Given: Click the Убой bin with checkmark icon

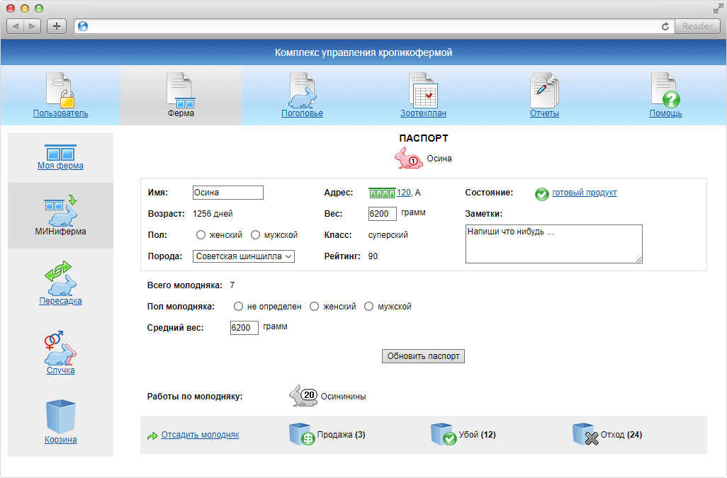Looking at the screenshot, I should 444,435.
